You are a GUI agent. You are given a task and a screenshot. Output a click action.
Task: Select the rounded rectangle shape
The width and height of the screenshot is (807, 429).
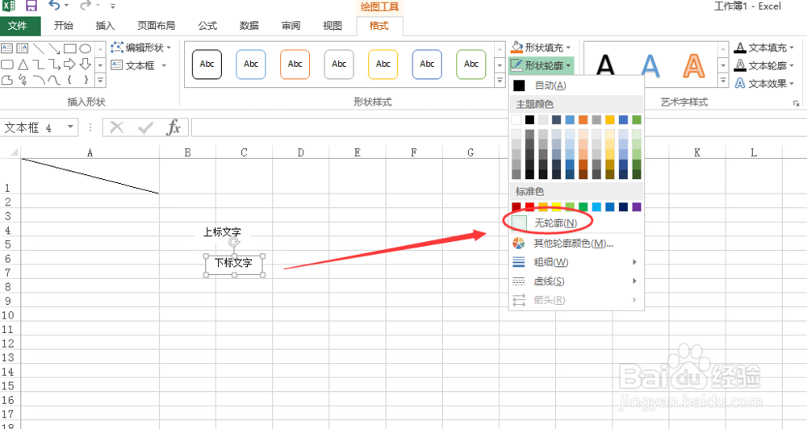point(7,65)
